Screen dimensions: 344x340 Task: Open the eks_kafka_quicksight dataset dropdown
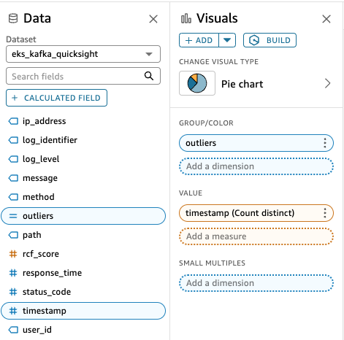pyautogui.click(x=83, y=54)
